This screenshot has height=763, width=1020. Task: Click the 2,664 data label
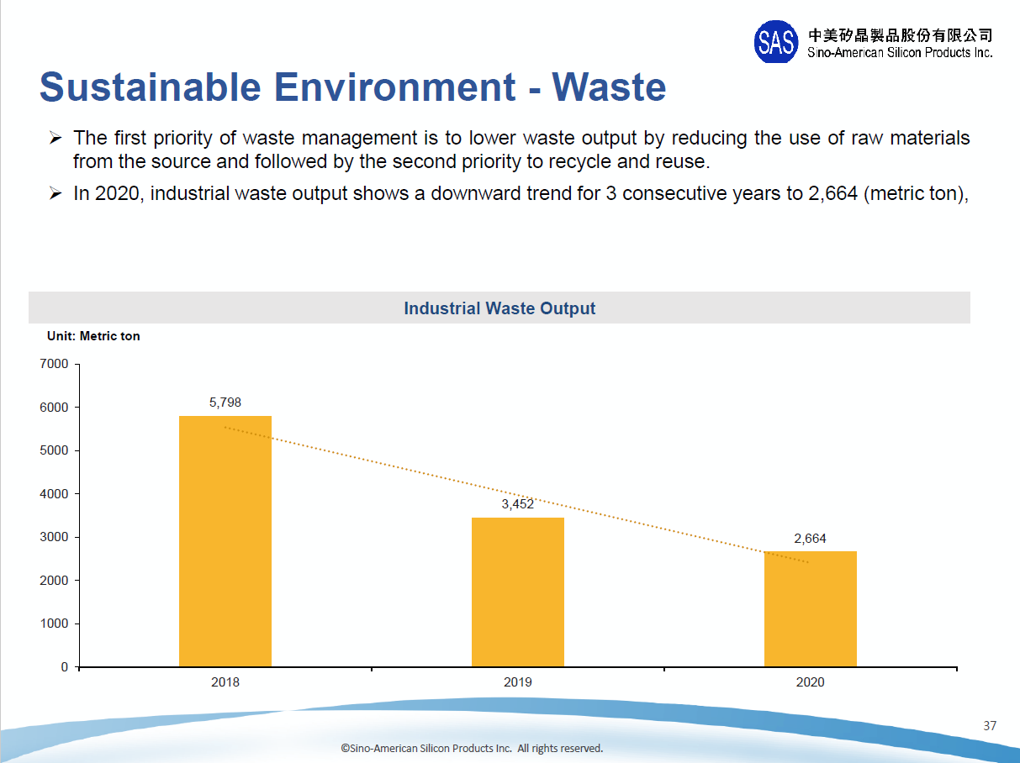click(x=810, y=539)
